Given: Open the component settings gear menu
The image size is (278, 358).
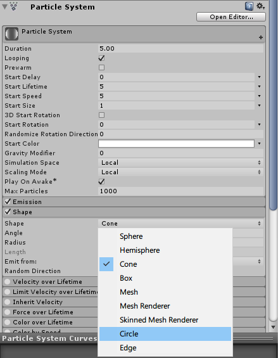Looking at the screenshot, I should click(x=260, y=6).
